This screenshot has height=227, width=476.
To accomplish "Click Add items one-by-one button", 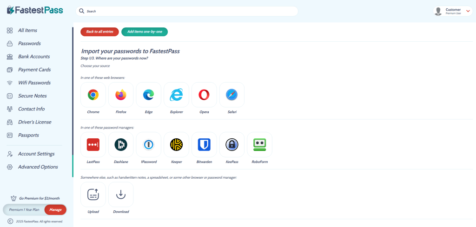I will (145, 32).
